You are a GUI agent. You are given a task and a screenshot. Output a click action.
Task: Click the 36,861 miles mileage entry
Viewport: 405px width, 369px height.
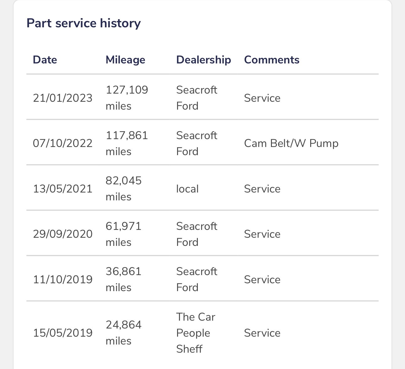(x=124, y=279)
